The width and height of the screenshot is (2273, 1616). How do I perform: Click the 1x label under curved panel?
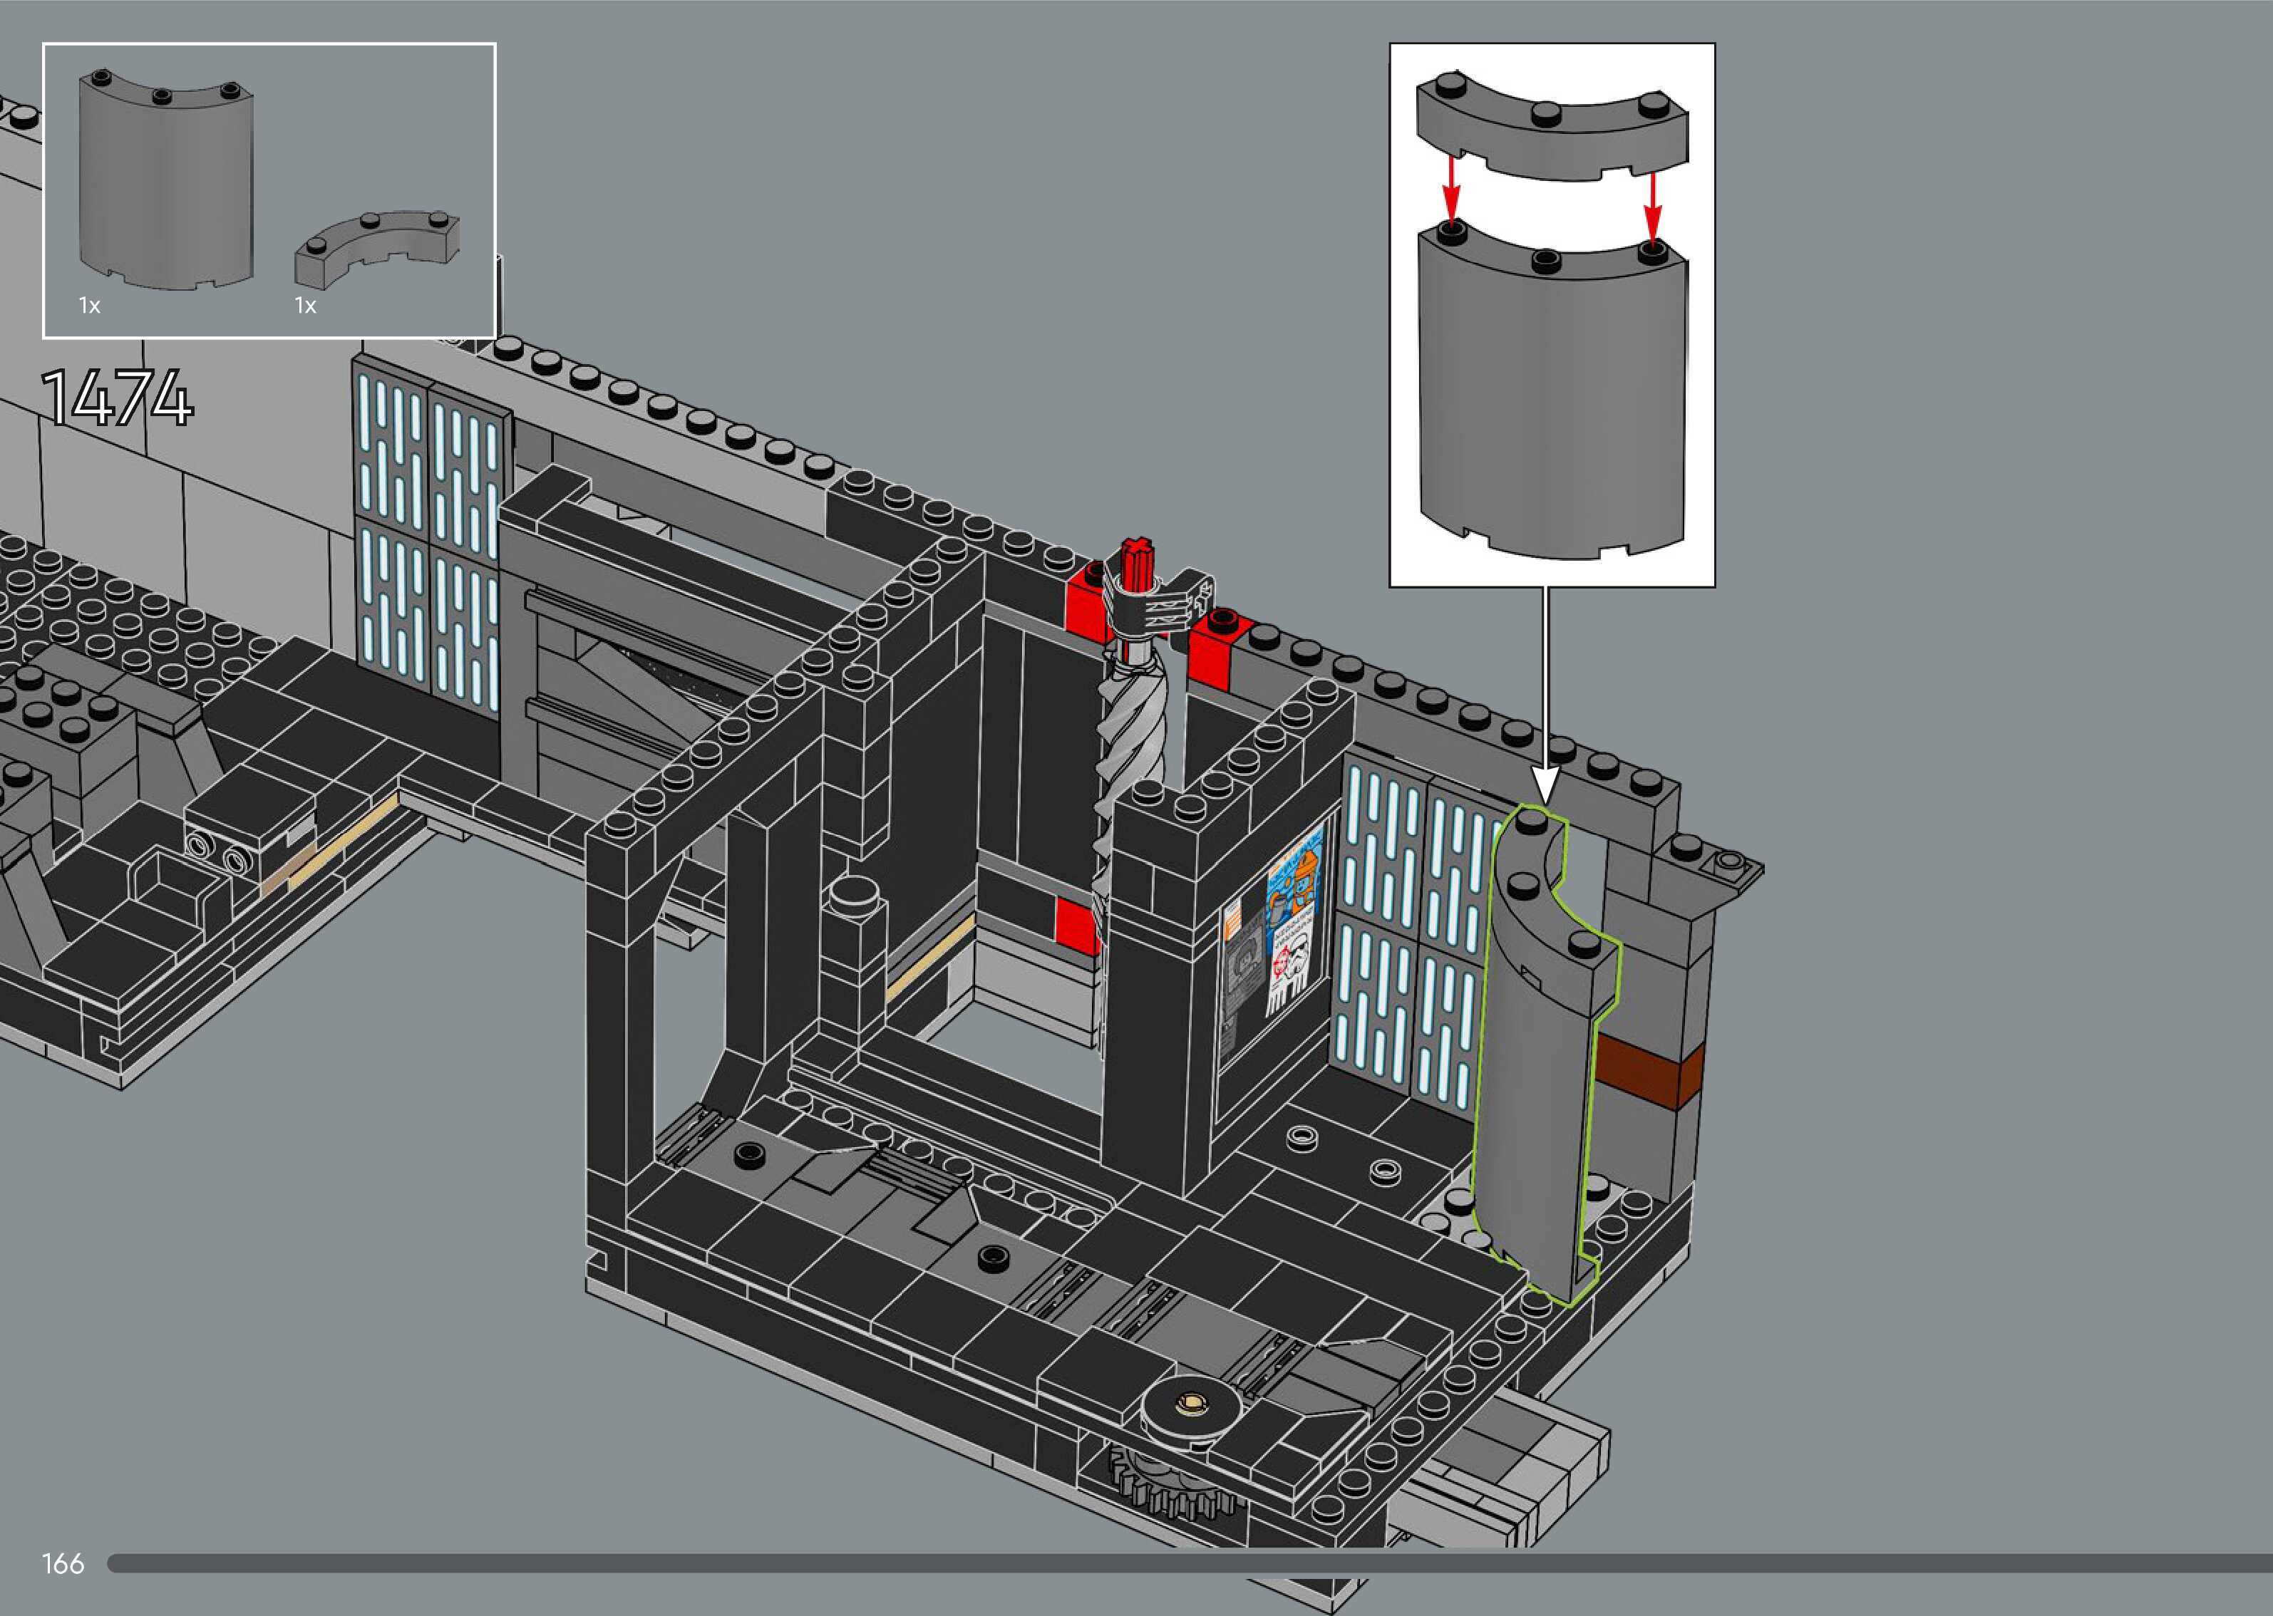90,306
